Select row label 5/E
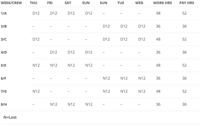Image resolution: width=200 pixels, height=126 pixels. point(4,65)
